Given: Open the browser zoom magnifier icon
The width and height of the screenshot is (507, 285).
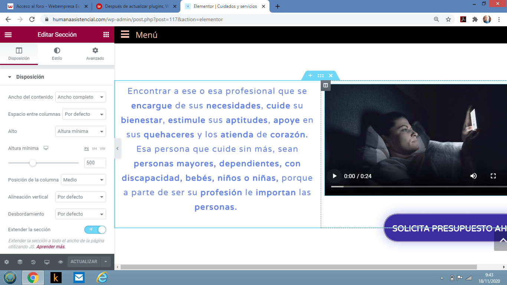Looking at the screenshot, I should coord(436,19).
